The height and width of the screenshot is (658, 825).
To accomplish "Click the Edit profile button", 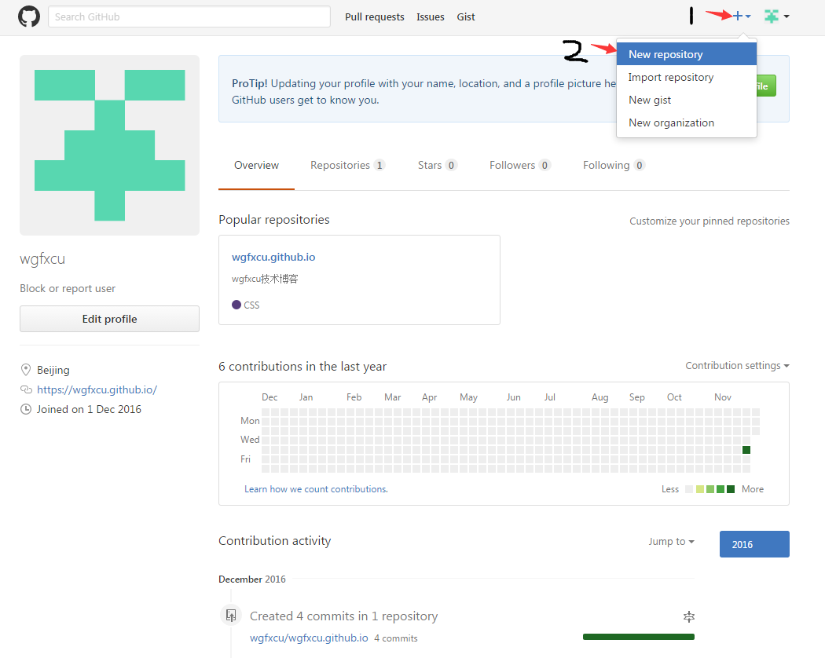I will (109, 319).
